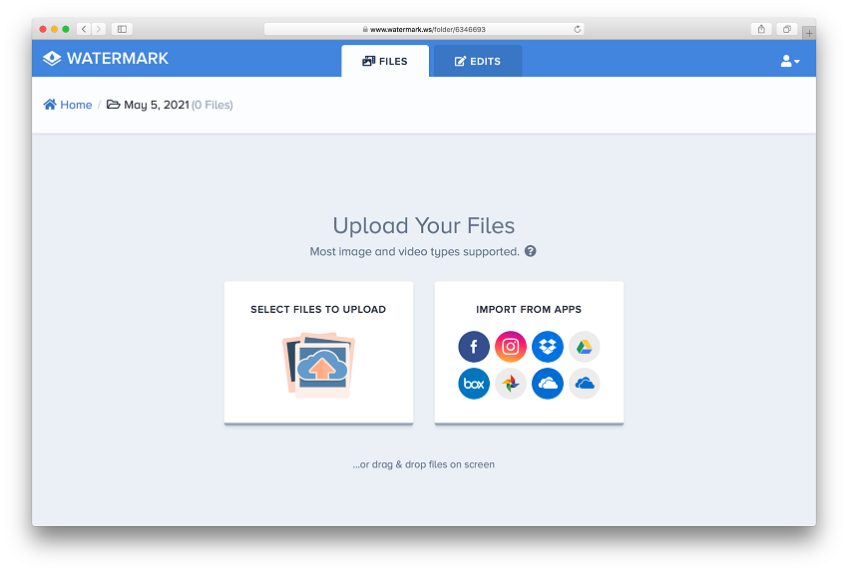Click the cloud upload picture icon
Viewport: 848px width, 572px height.
coord(318,365)
